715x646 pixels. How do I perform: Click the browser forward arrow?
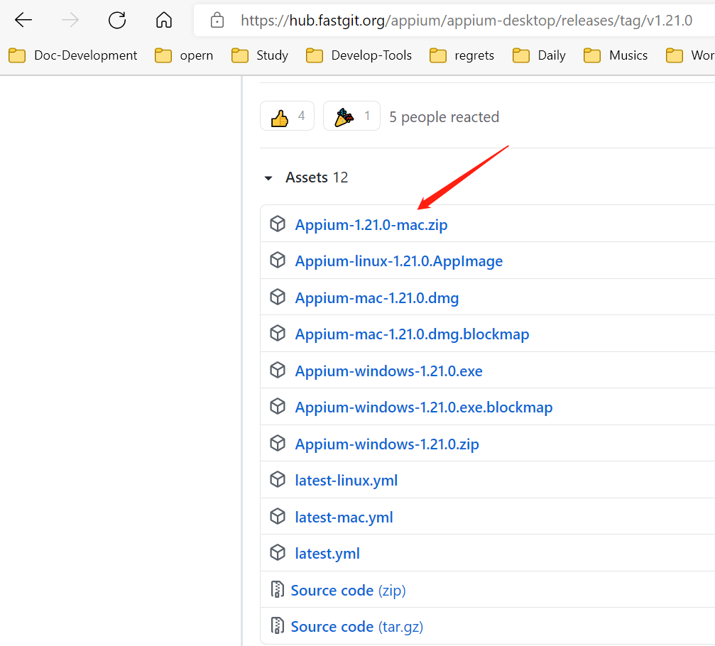click(x=70, y=20)
